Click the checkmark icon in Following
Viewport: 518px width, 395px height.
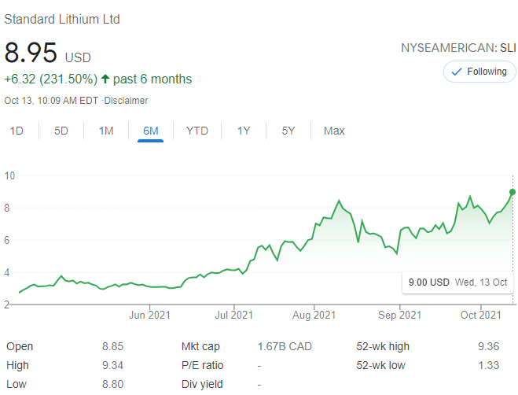[456, 72]
